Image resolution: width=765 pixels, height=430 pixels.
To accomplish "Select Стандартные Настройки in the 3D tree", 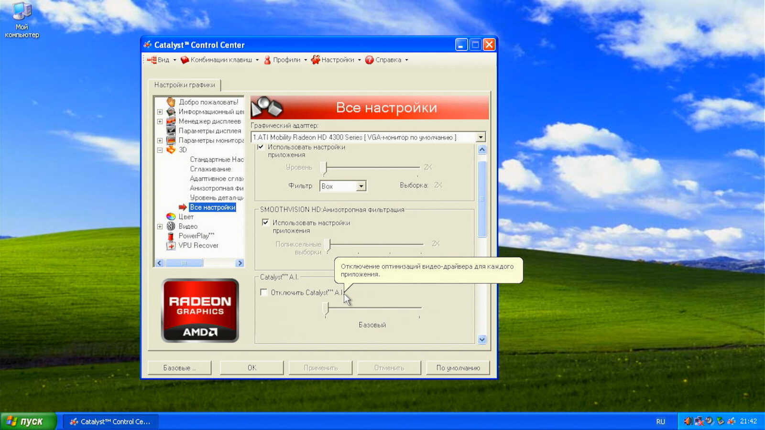I will click(217, 159).
